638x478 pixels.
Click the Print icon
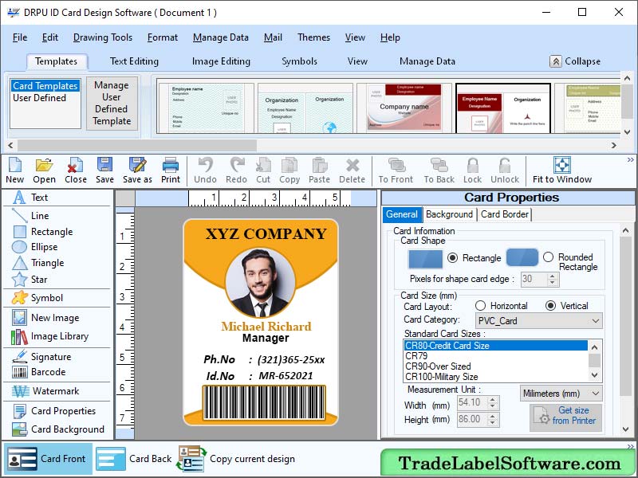click(x=170, y=170)
